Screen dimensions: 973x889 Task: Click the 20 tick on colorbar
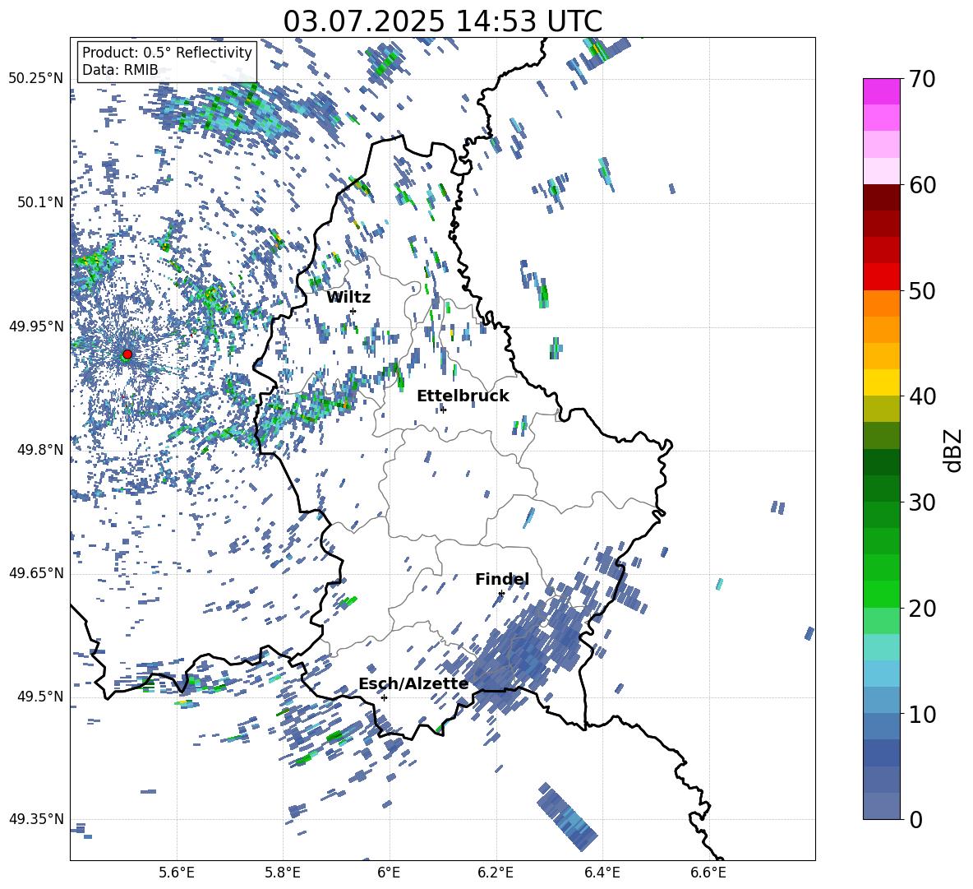pyautogui.click(x=922, y=608)
